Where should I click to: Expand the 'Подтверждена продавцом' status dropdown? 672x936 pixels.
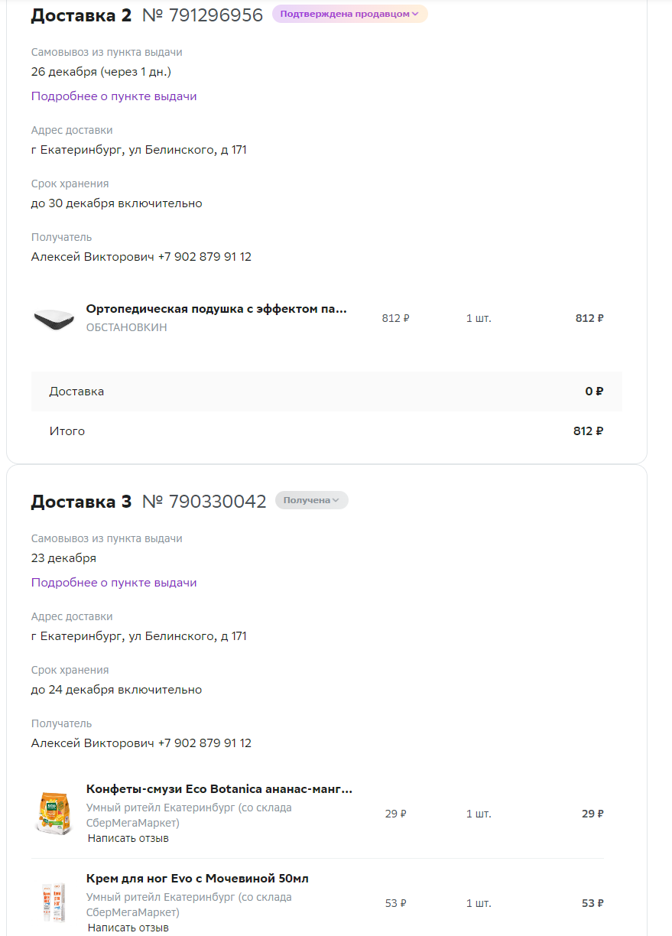pyautogui.click(x=349, y=14)
